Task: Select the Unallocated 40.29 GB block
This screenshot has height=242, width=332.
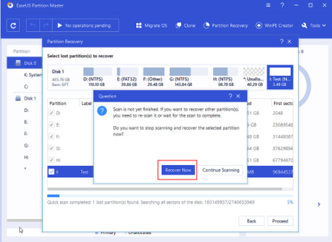Action: point(254,77)
